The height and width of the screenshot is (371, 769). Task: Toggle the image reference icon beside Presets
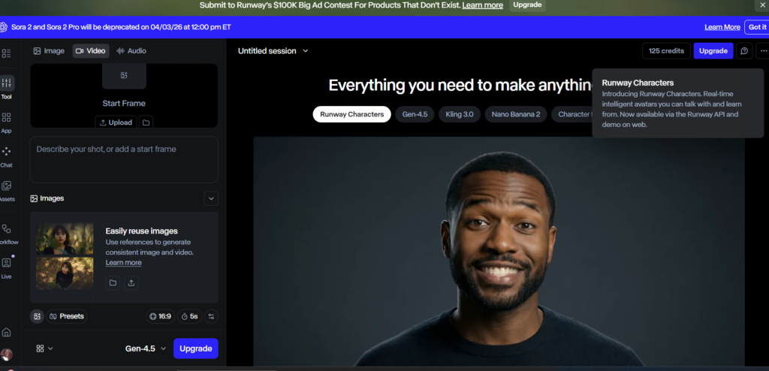tap(37, 316)
